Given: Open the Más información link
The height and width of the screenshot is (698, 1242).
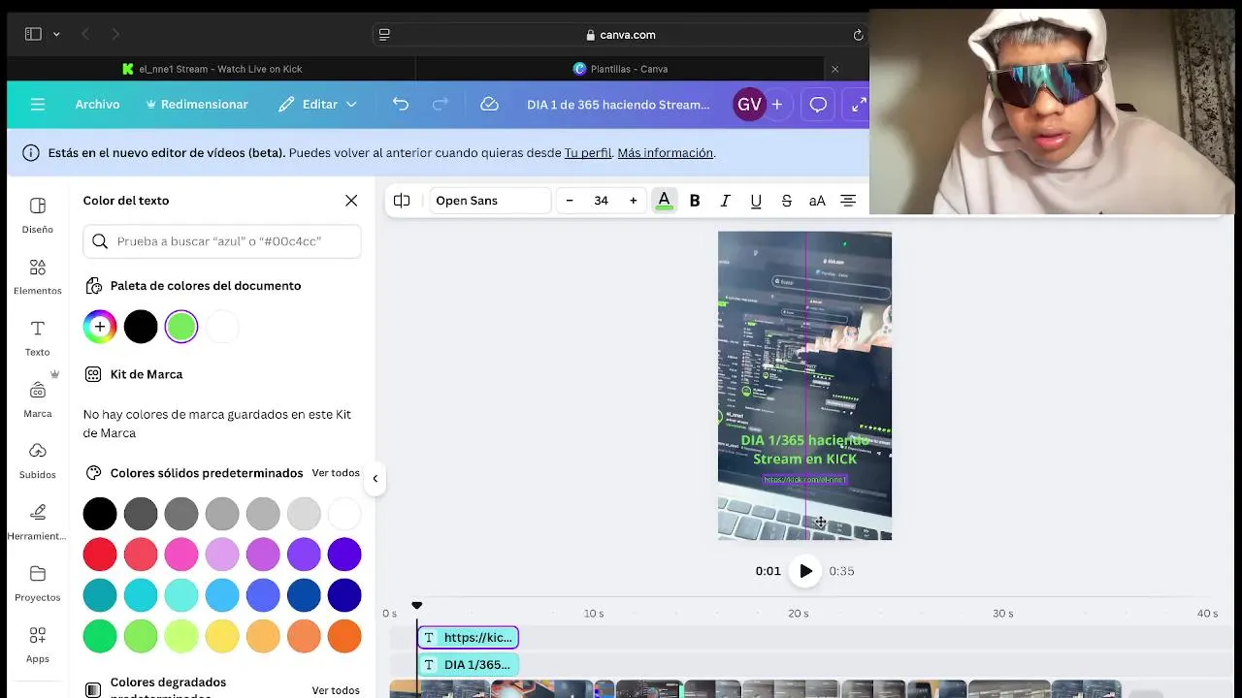Looking at the screenshot, I should pyautogui.click(x=666, y=153).
